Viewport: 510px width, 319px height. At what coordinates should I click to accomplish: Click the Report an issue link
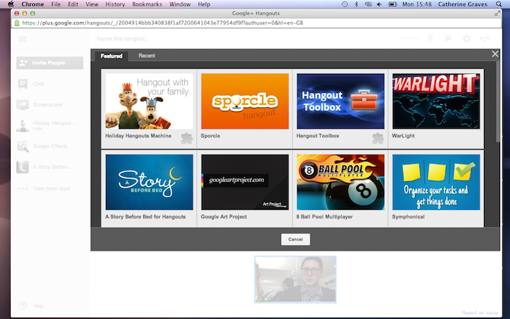point(480,313)
